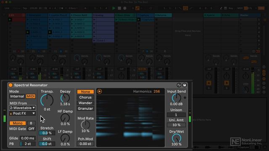Select Granular modulation mode
Viewport: 269px width, 151px height.
[x=85, y=109]
